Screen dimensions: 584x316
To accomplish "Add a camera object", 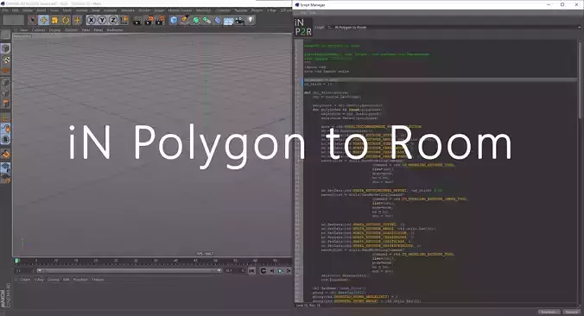I will (239, 21).
